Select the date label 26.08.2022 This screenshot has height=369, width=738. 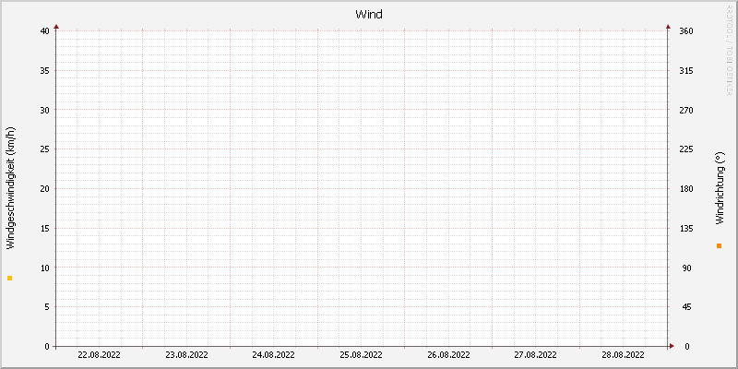pos(448,355)
